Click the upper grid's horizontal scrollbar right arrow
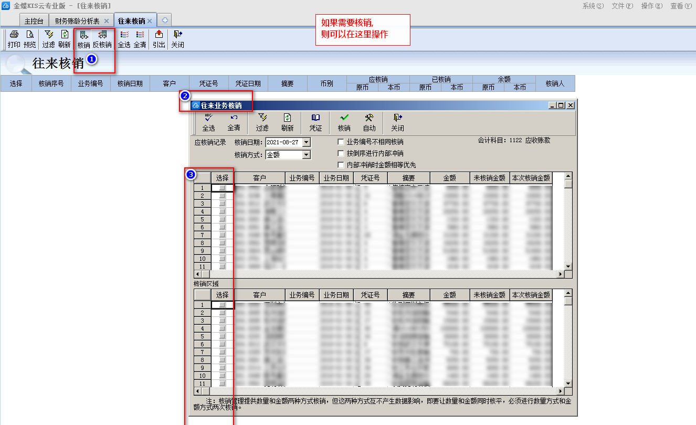This screenshot has width=696, height=425. tap(560, 274)
